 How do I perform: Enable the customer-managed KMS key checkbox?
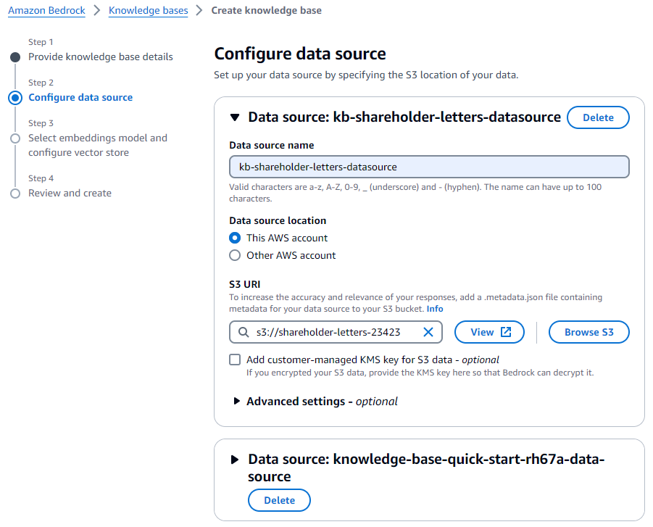(234, 359)
